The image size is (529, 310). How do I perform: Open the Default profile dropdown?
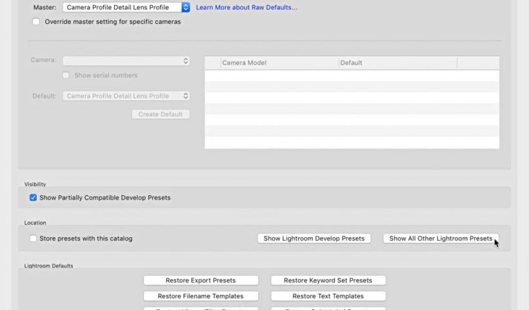[126, 96]
